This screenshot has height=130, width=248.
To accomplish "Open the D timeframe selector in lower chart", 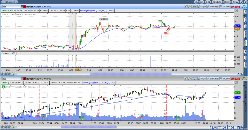I will point(194,79).
